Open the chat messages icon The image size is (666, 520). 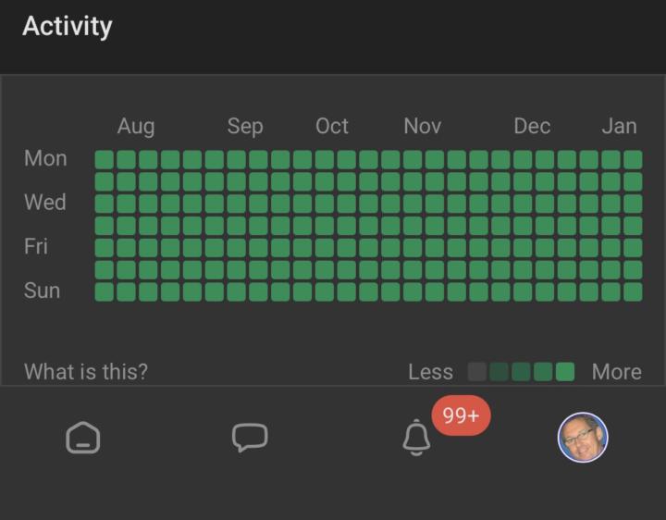(x=249, y=437)
